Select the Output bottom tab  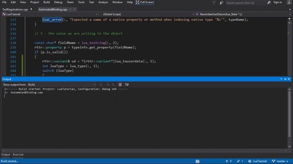point(5,155)
